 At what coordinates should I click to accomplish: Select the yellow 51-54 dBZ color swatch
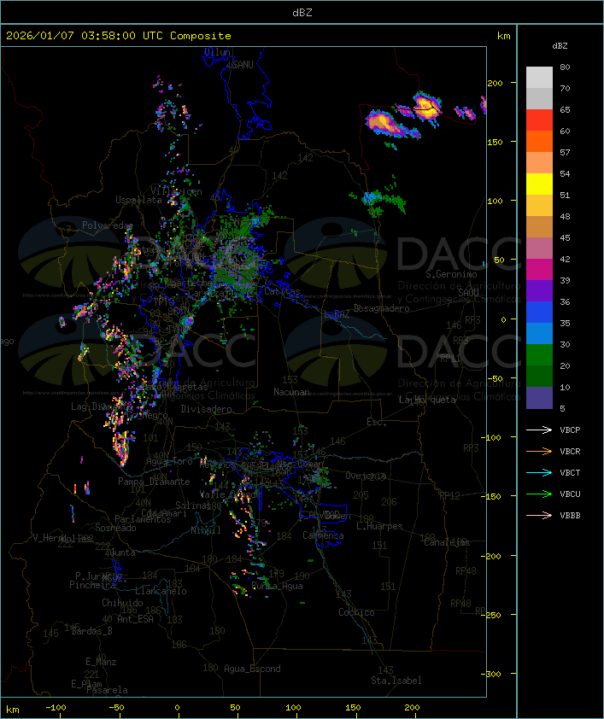pos(539,184)
